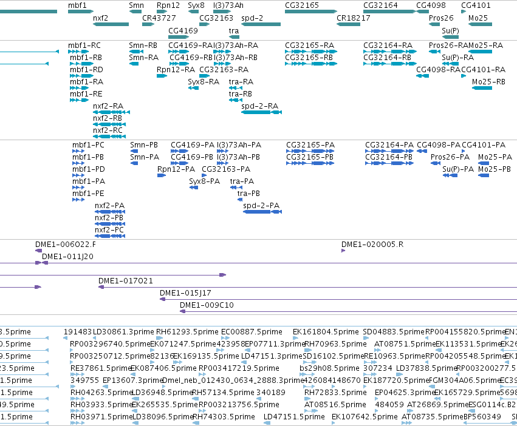This screenshot has height=426, width=517.
Task: Click transcript spd-2-RA glyph
Action: (261, 112)
